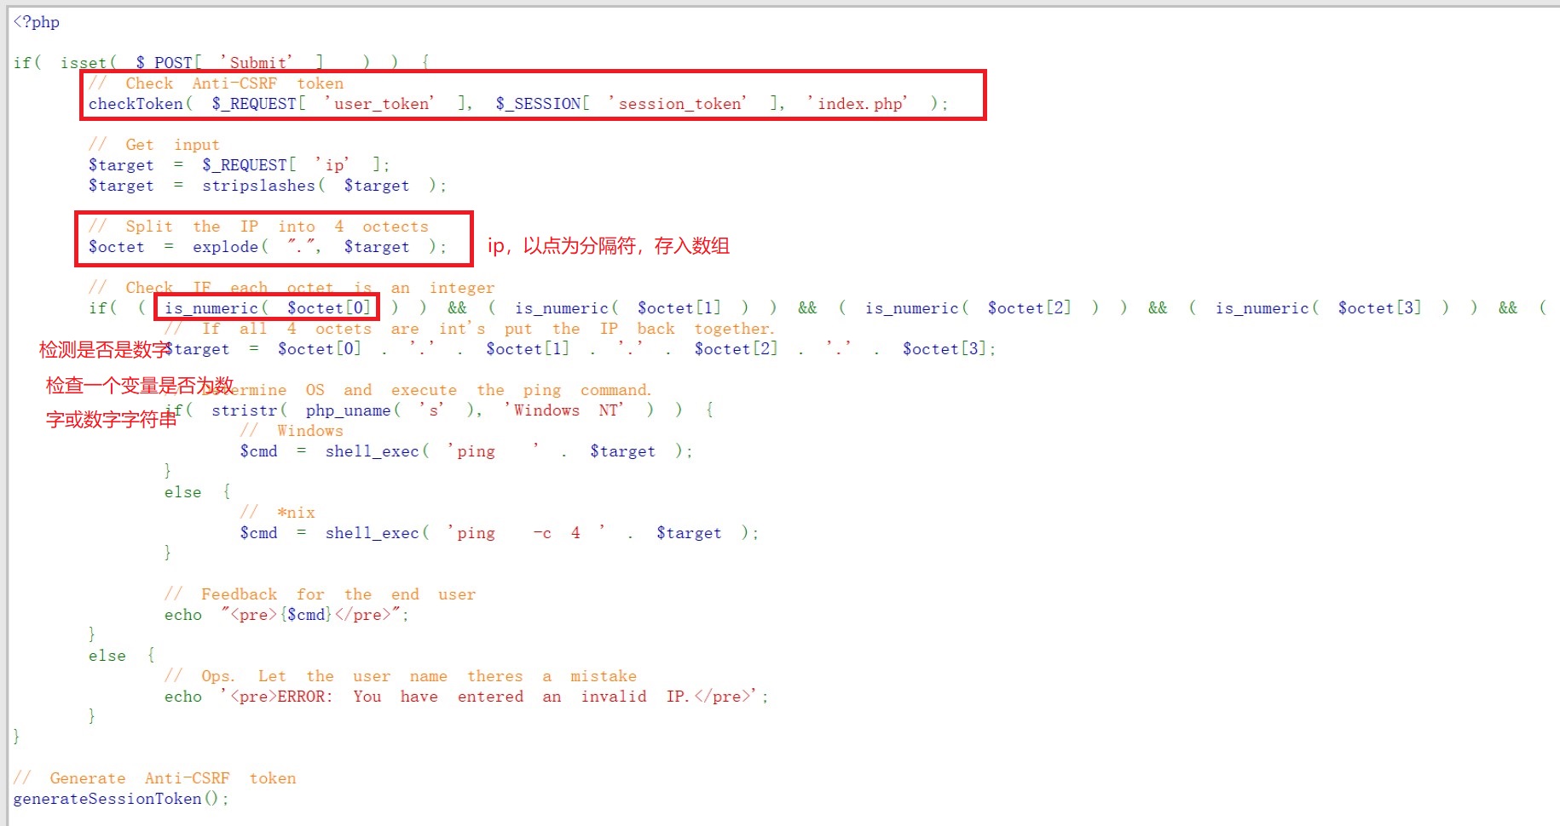Click the generateSessionToken() call
Viewport: 1560px width, 826px height.
[117, 799]
